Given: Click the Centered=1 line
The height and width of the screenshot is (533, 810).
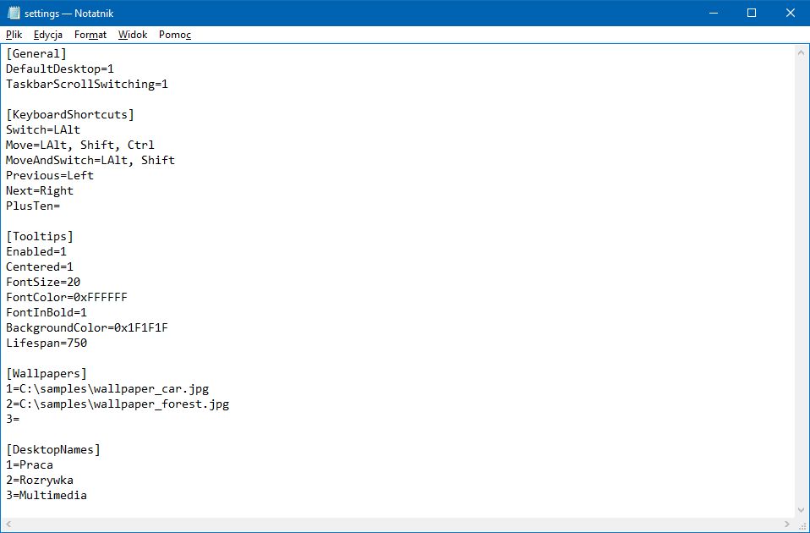Looking at the screenshot, I should click(x=39, y=266).
